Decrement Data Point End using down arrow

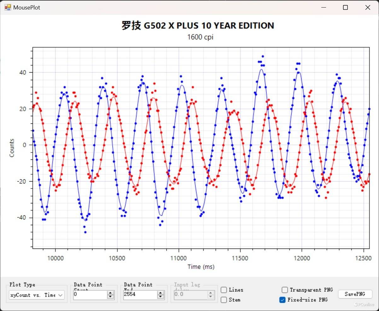click(161, 297)
